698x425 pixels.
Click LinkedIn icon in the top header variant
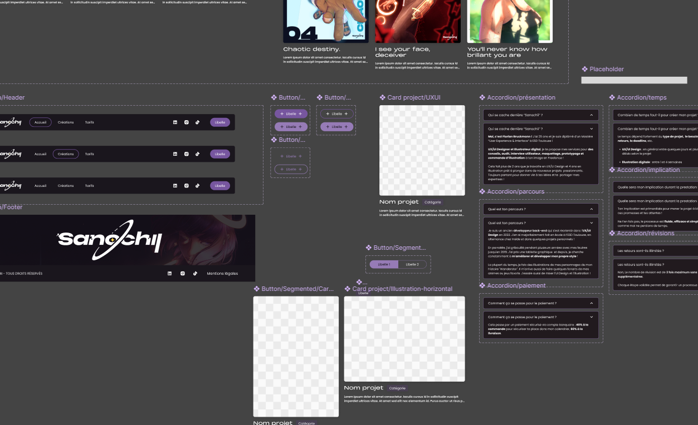[x=175, y=122]
